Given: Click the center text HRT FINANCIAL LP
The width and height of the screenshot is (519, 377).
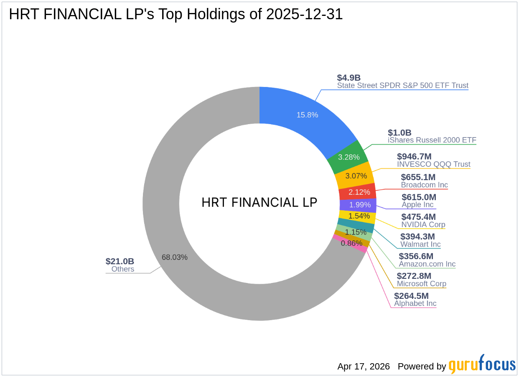Looking at the screenshot, I should [x=259, y=202].
